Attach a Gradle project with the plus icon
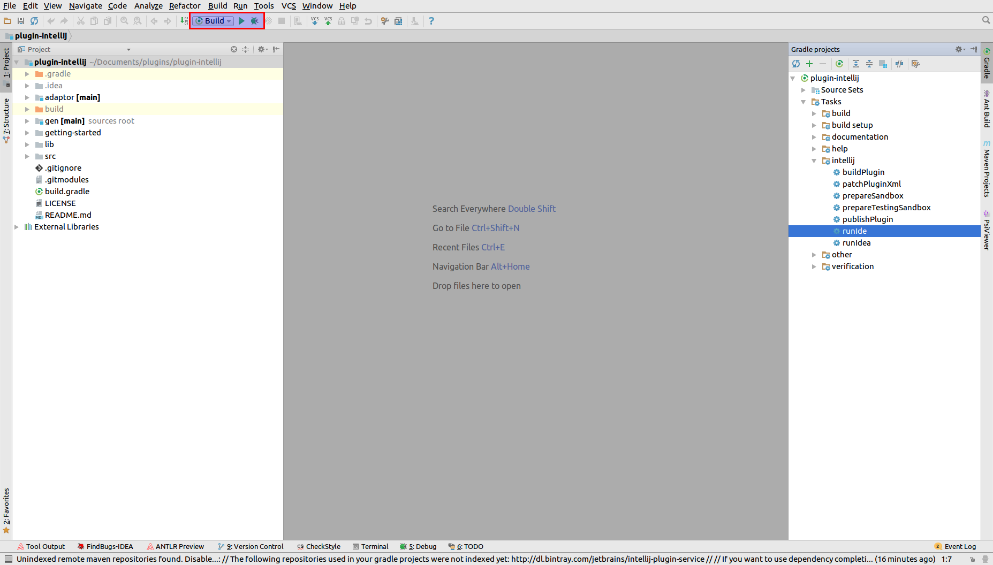993x565 pixels. point(809,64)
